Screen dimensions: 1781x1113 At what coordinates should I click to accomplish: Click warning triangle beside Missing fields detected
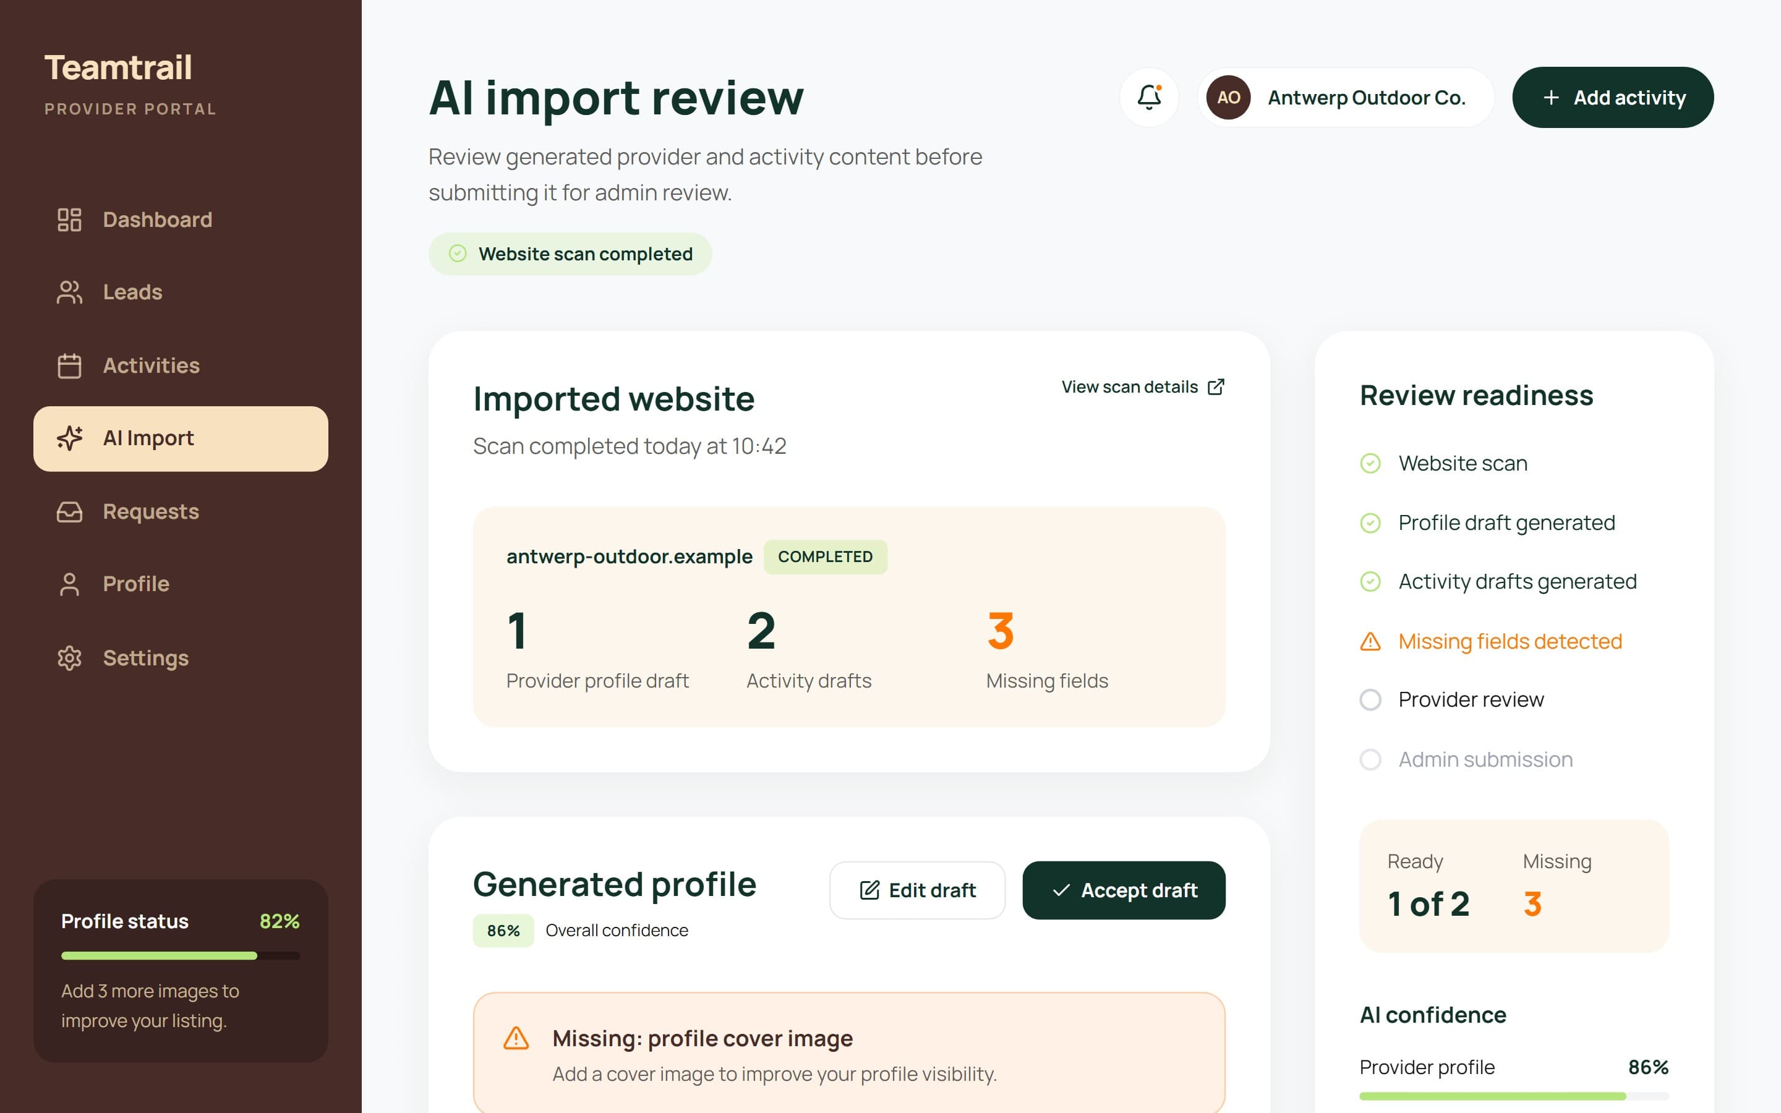click(x=1370, y=641)
